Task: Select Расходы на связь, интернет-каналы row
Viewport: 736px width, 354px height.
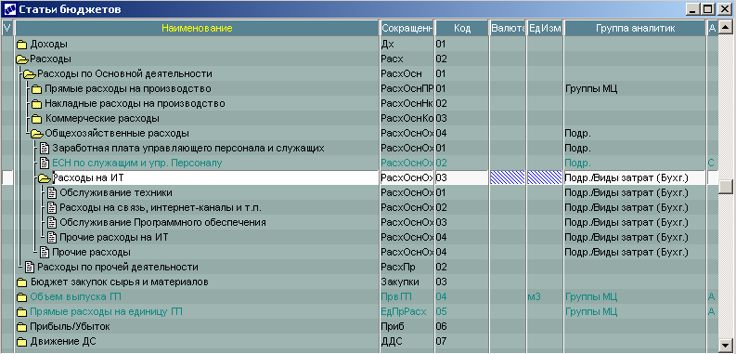Action: [161, 208]
